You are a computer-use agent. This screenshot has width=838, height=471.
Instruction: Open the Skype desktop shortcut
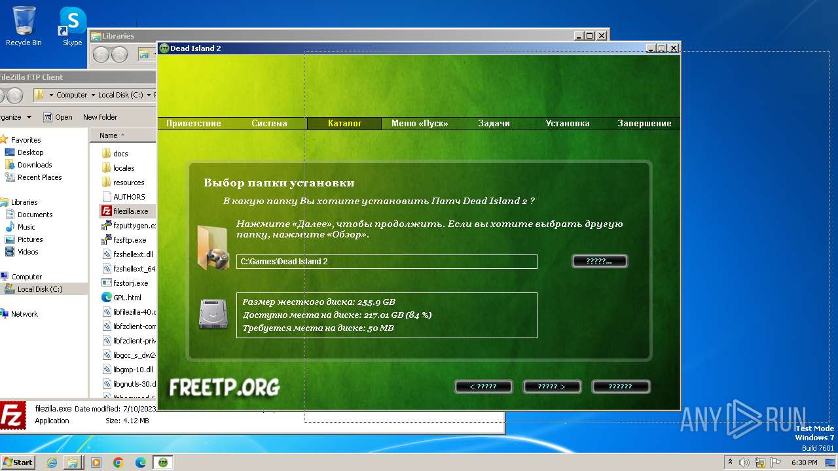72,26
